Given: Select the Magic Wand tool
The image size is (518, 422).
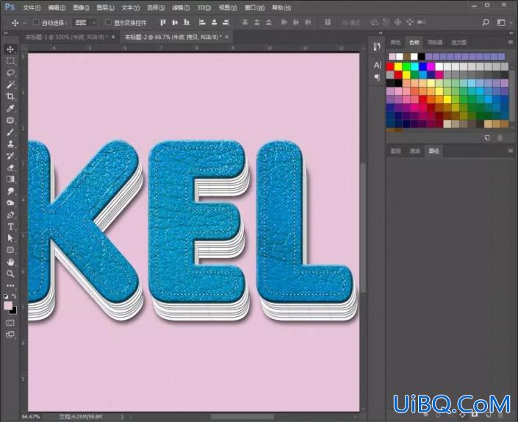Looking at the screenshot, I should (x=10, y=85).
